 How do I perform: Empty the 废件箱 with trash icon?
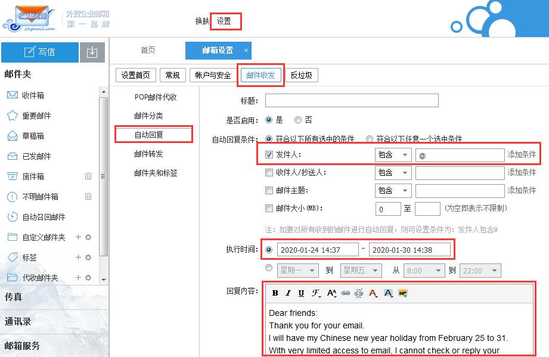(88, 176)
